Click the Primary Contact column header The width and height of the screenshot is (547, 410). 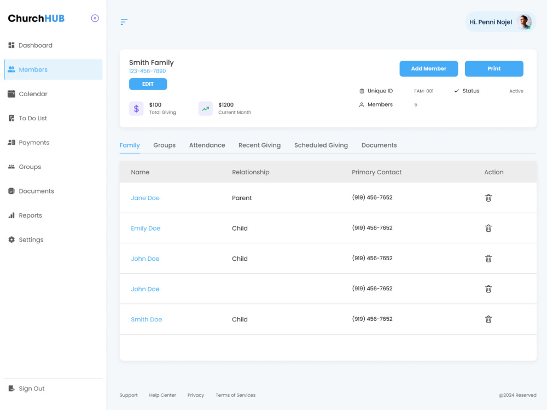[x=377, y=172]
